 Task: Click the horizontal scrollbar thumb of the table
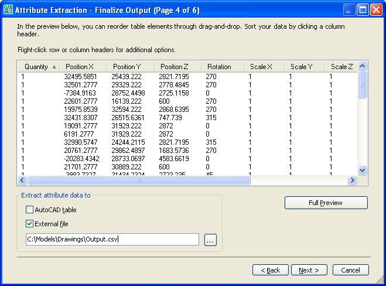pos(139,181)
